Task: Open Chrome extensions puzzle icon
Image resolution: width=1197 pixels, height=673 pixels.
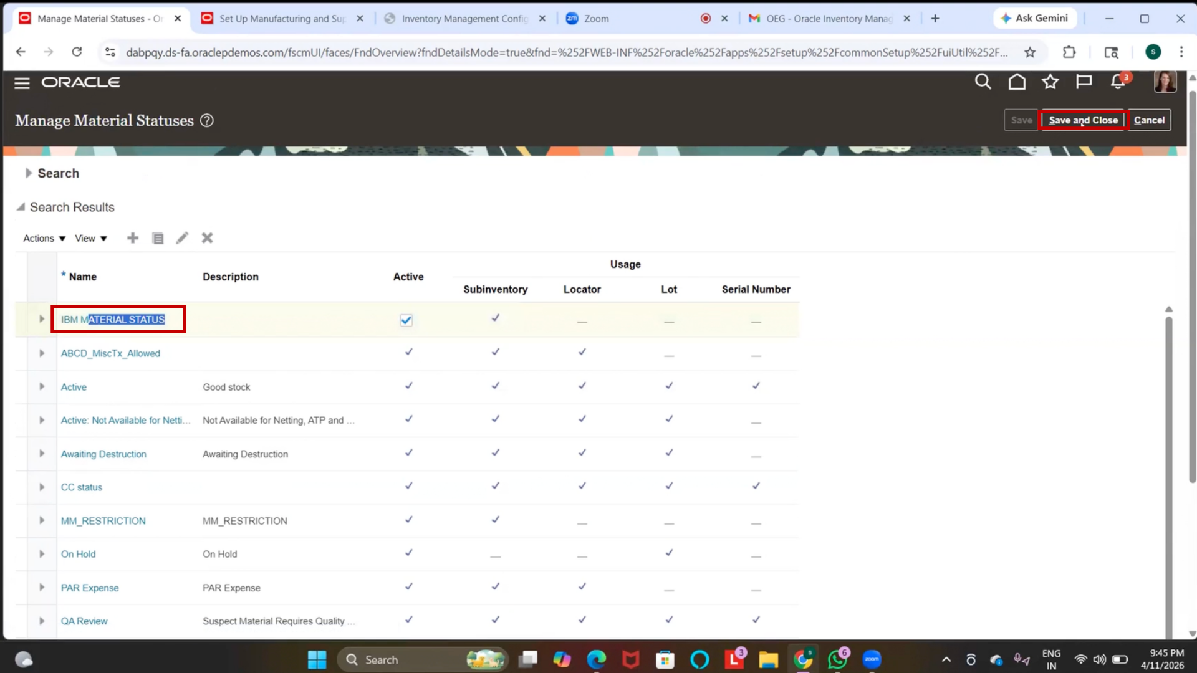Action: 1069,52
